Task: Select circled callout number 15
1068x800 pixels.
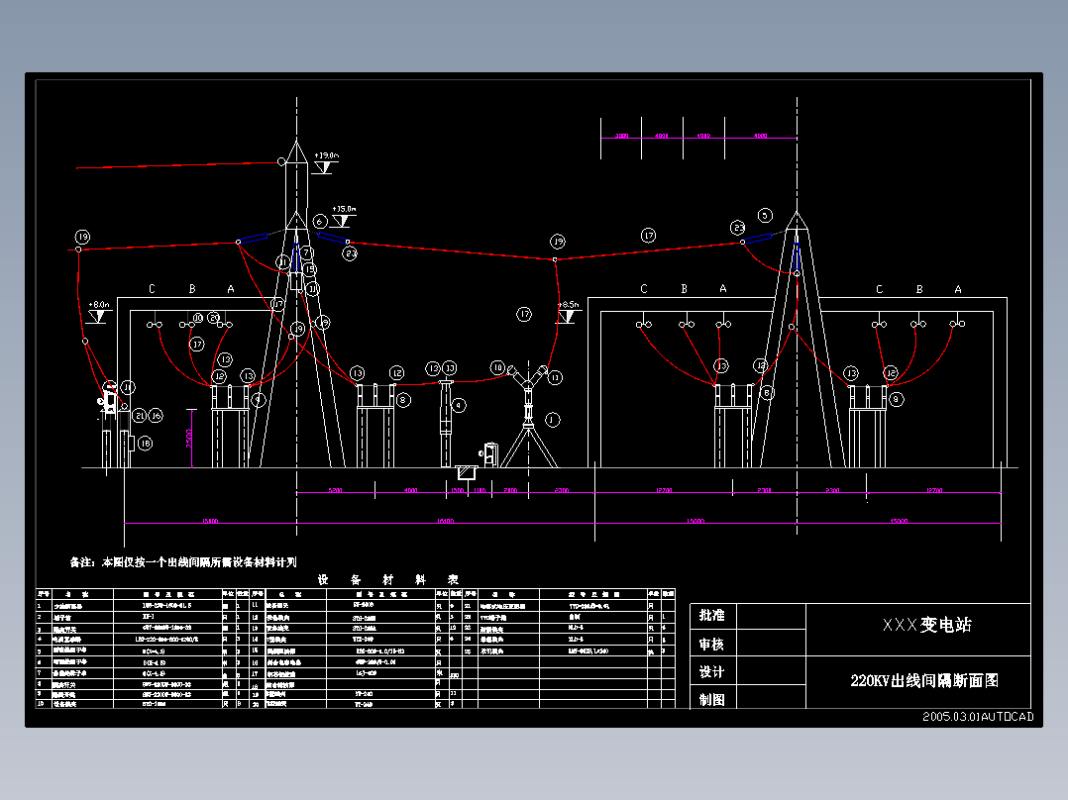Action: coord(310,269)
